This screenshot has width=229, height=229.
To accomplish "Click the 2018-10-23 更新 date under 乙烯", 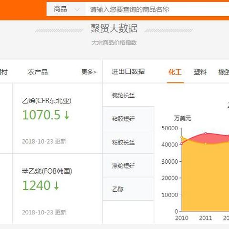I will (44, 141).
